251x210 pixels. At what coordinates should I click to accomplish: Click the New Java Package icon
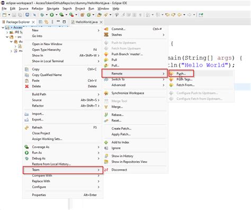pos(83,15)
